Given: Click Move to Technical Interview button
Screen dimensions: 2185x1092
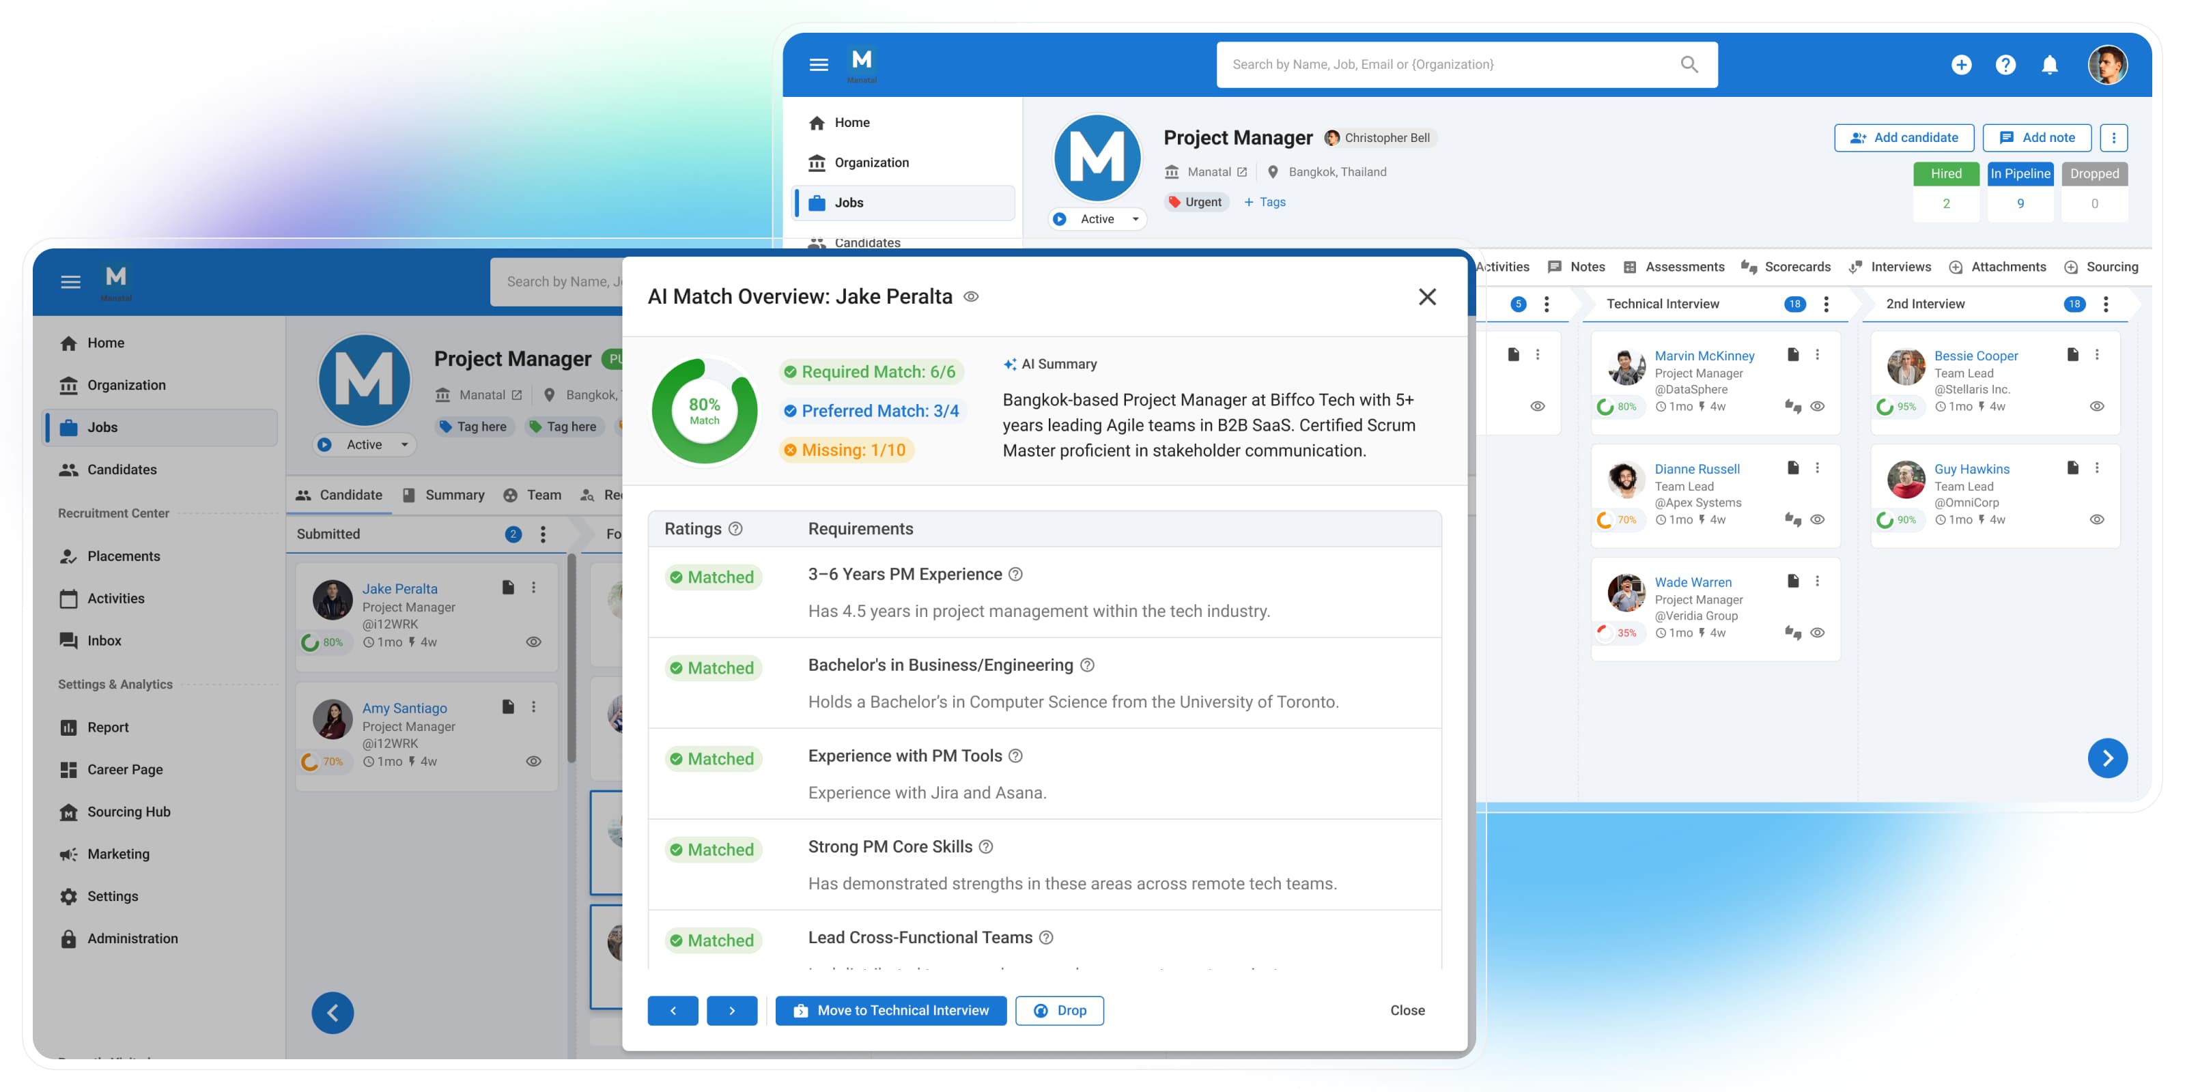Looking at the screenshot, I should 890,1010.
